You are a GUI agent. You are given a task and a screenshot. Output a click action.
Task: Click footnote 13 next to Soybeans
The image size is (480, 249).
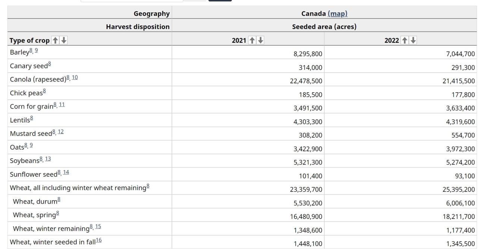coord(48,159)
